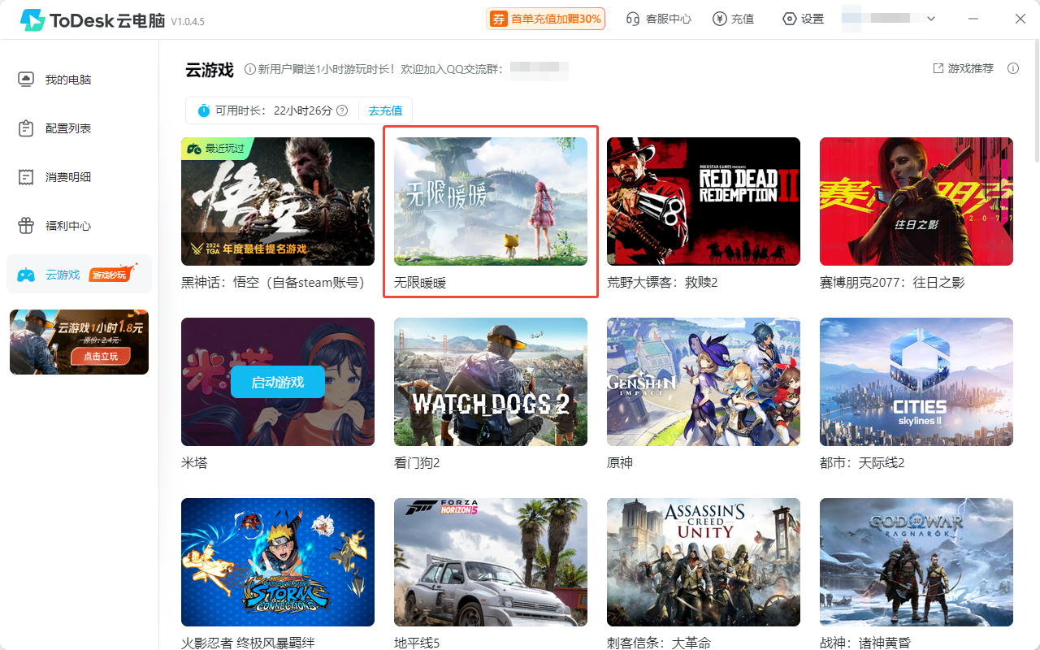The width and height of the screenshot is (1040, 650).
Task: Open the 黑神话:悟空 game cover
Action: [278, 201]
